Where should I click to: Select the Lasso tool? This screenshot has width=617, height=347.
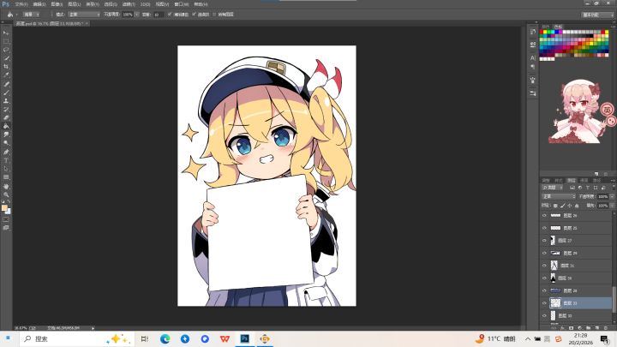click(6, 50)
